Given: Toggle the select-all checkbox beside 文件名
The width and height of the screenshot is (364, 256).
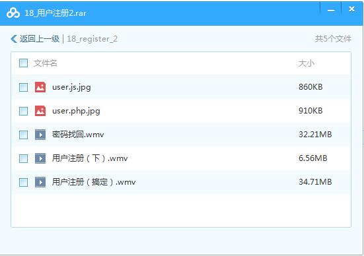Looking at the screenshot, I should point(23,63).
